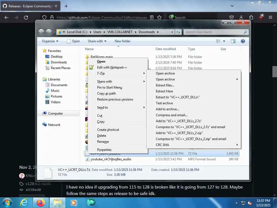Image resolution: width=277 pixels, height=208 pixels.
Task: Toggle reader view icon in address bar
Action: tap(152, 17)
